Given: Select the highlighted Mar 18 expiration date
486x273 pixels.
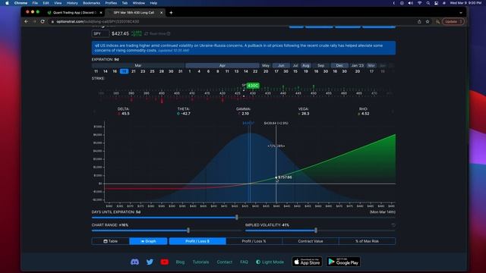Looking at the screenshot, I should (x=124, y=71).
